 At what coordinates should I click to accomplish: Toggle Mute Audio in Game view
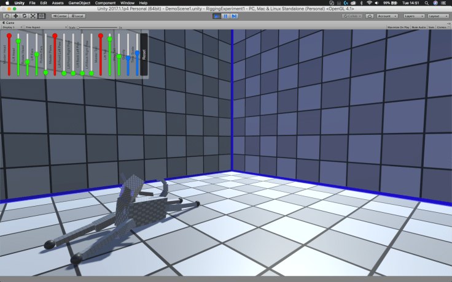click(418, 28)
